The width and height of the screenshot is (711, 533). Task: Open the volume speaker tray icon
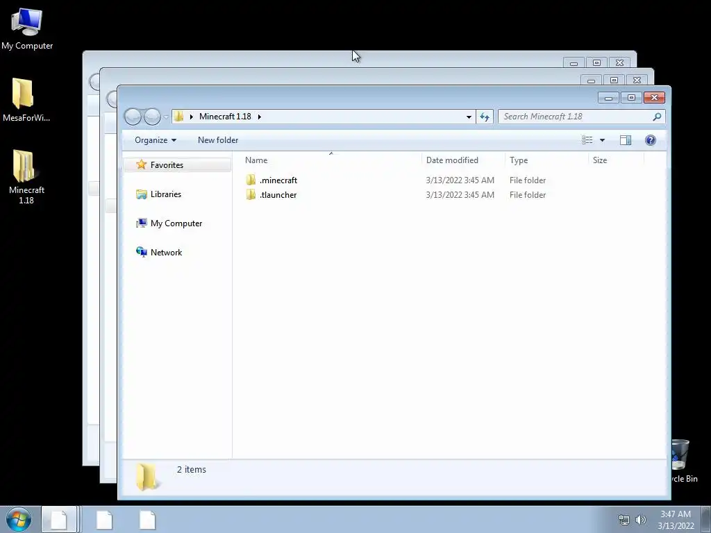[x=641, y=520]
